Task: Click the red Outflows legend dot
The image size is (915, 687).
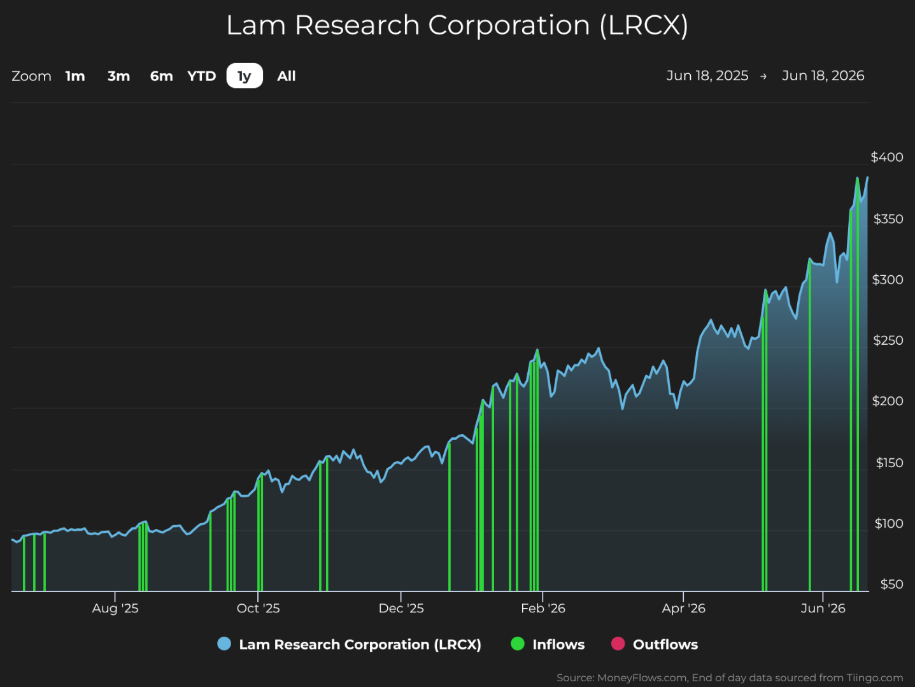Action: point(618,644)
